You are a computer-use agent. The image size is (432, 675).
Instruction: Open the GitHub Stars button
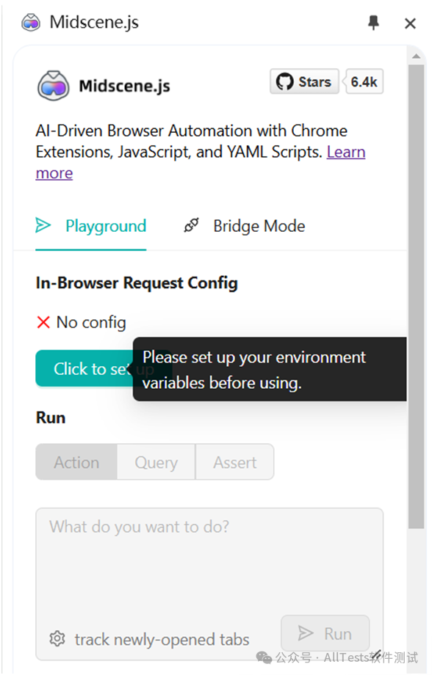[304, 81]
